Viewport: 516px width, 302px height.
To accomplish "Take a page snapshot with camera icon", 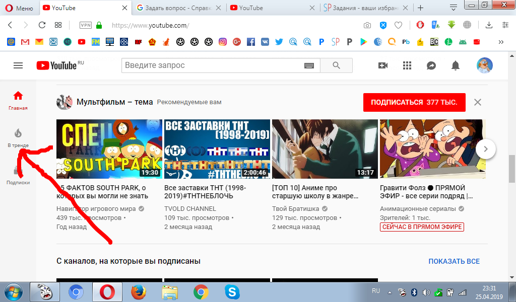I will pos(367,25).
